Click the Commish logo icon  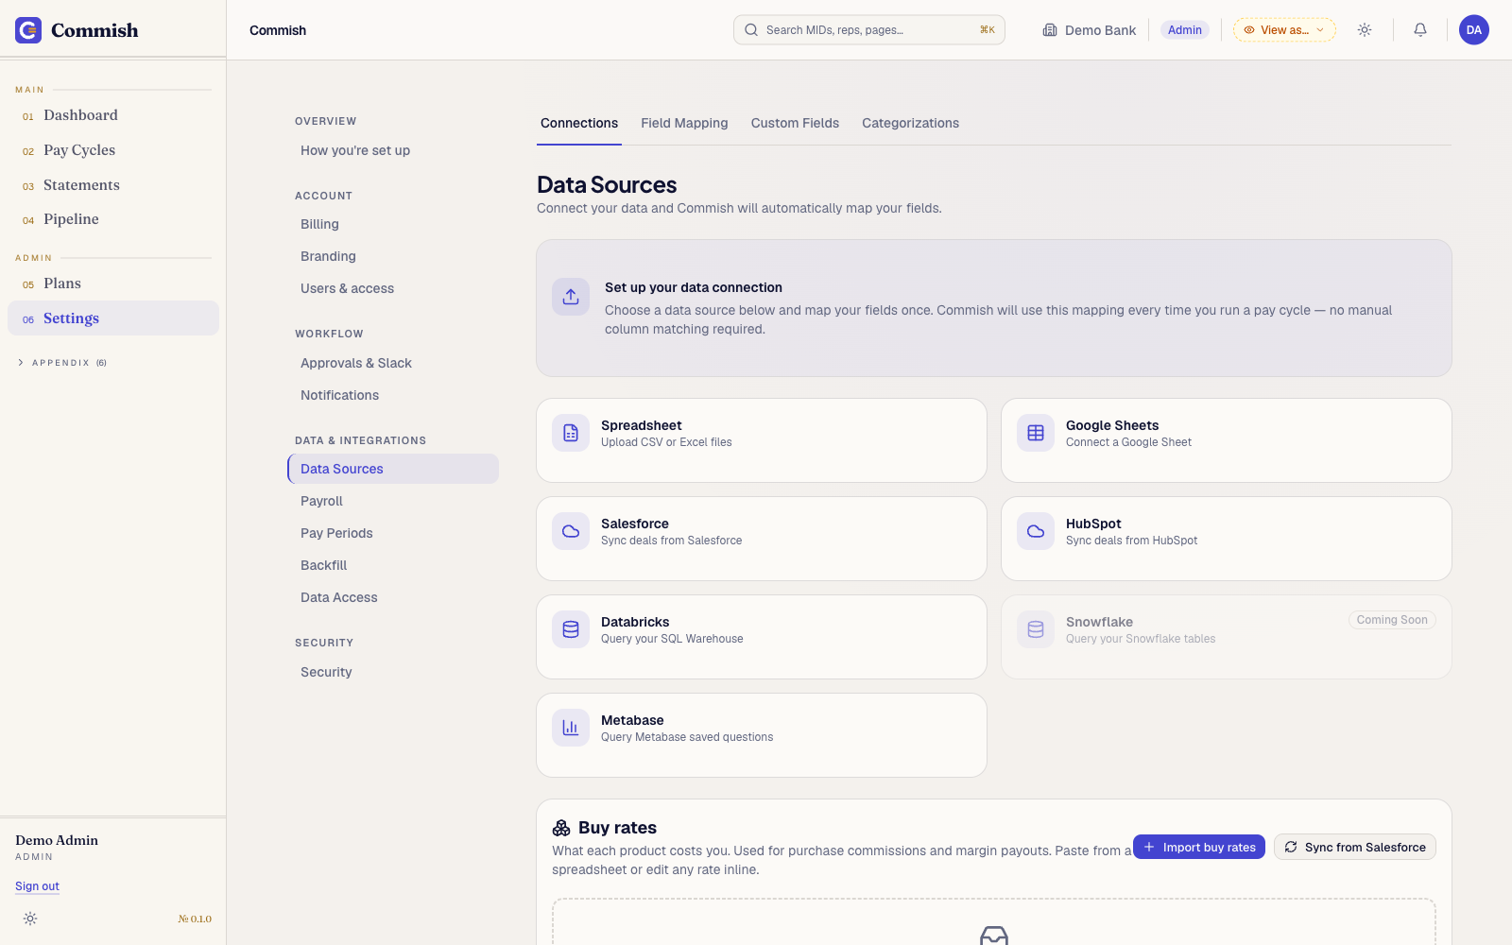coord(28,30)
